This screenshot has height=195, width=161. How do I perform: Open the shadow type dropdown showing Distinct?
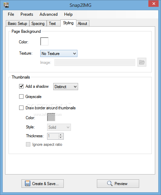pyautogui.click(x=65, y=86)
